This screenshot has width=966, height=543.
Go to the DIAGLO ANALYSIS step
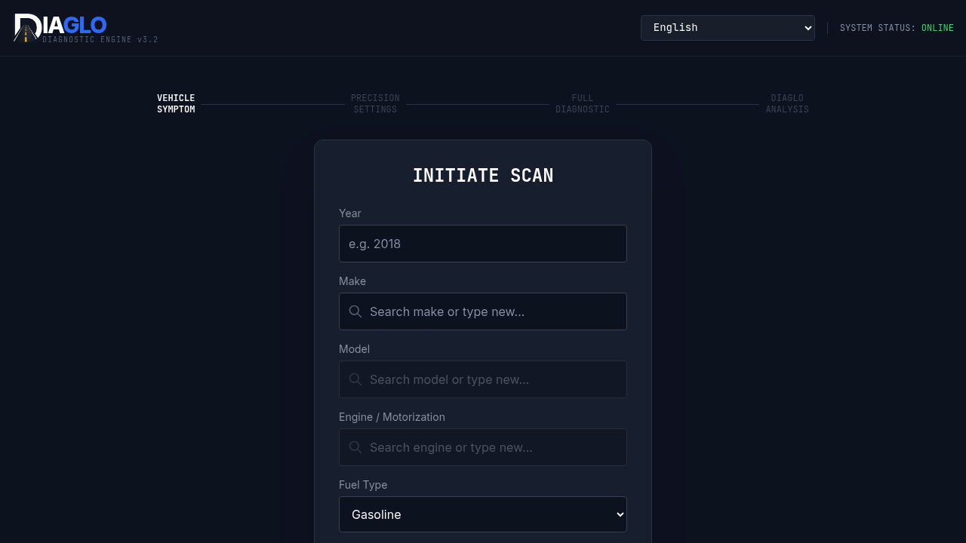(787, 103)
